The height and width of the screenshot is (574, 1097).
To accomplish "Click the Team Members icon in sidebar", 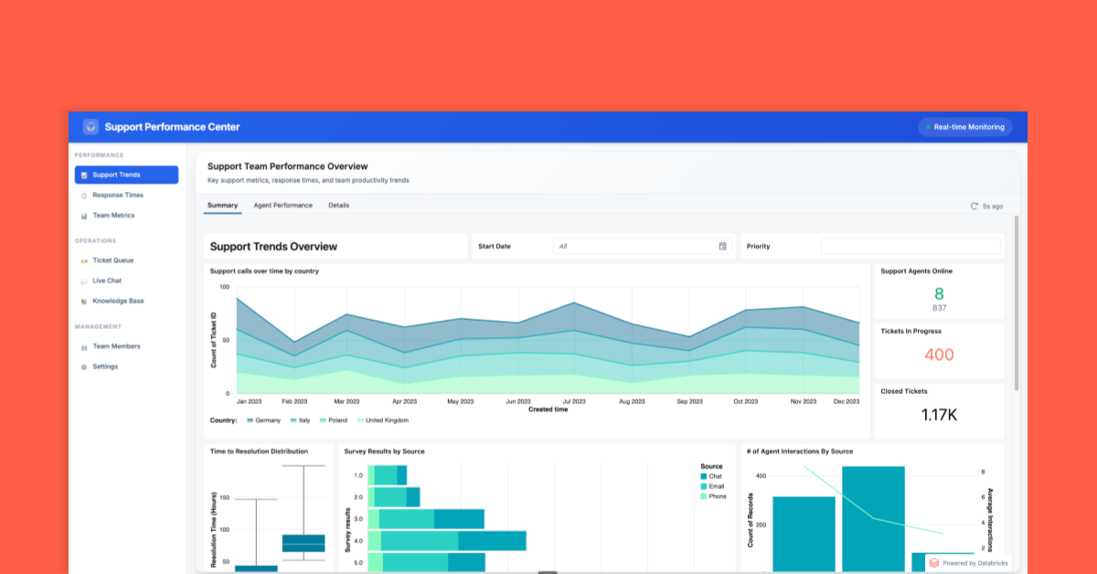I will (x=86, y=346).
